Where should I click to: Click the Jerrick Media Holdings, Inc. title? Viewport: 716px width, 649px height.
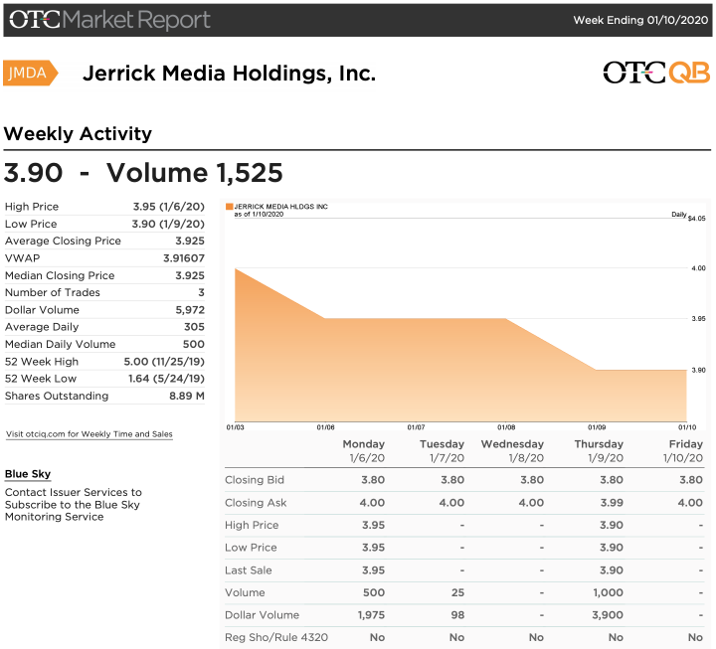(x=229, y=73)
